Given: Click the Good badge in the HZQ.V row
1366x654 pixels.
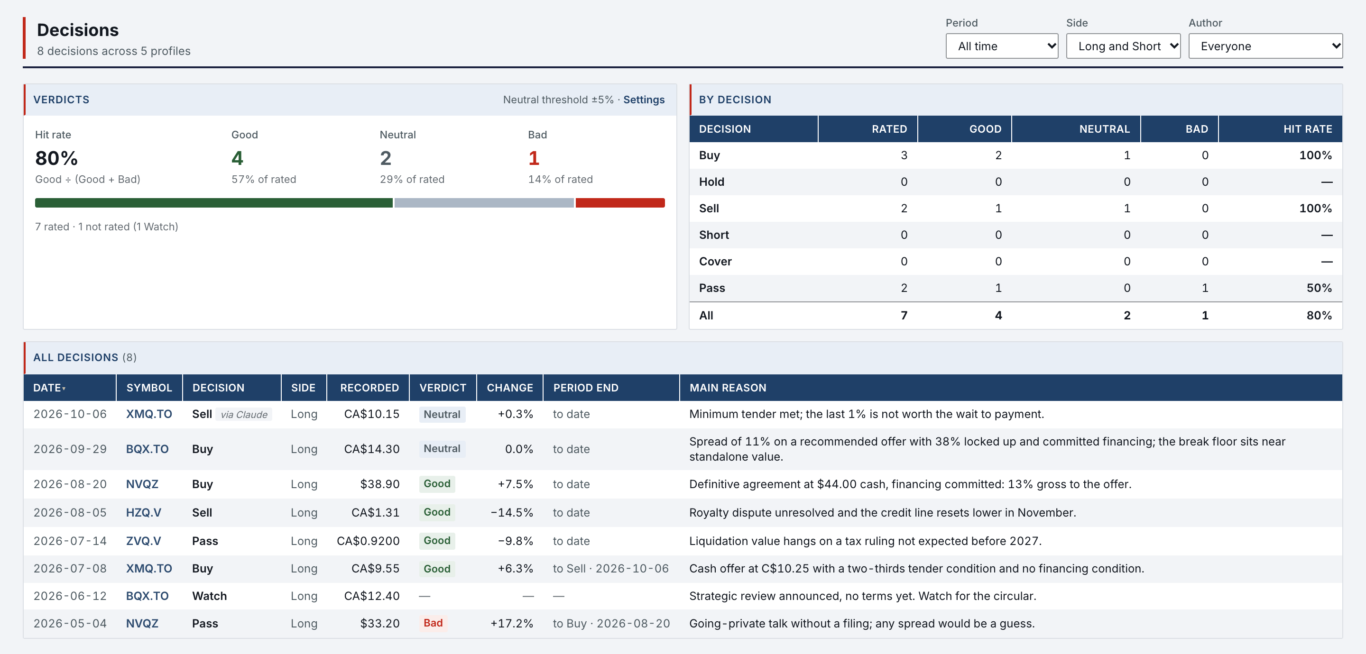Looking at the screenshot, I should (x=436, y=512).
